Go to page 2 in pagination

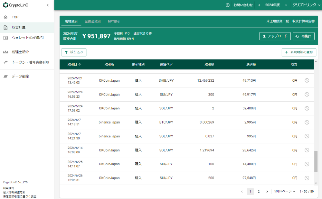click(x=259, y=191)
